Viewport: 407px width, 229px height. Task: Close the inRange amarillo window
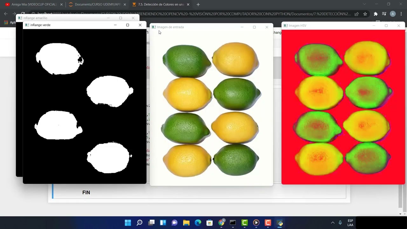click(133, 18)
